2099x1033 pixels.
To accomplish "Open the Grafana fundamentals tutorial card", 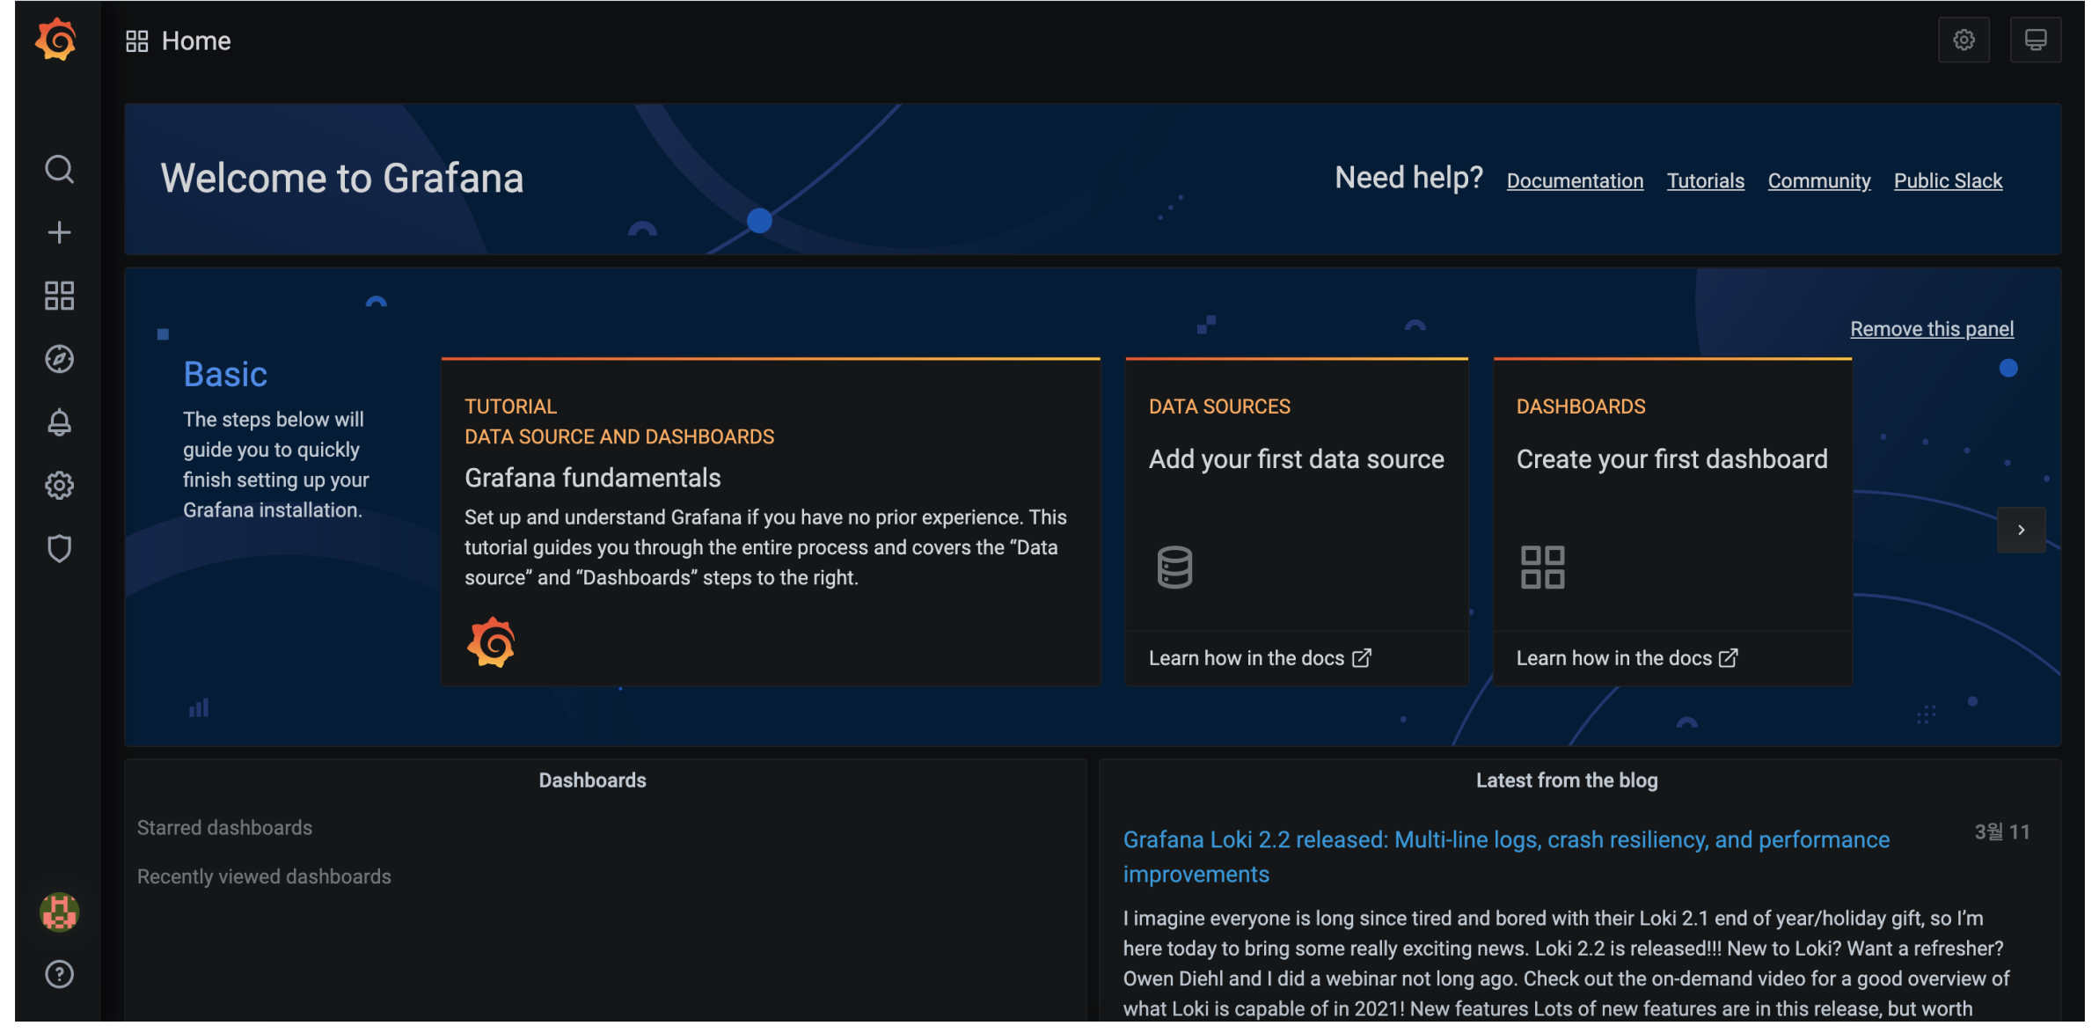I will 771,522.
